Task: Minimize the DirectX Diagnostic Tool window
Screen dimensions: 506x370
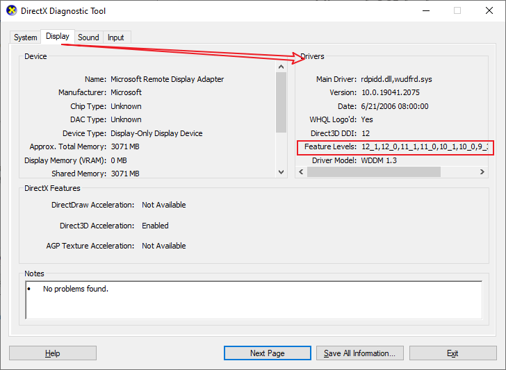Action: (426, 10)
